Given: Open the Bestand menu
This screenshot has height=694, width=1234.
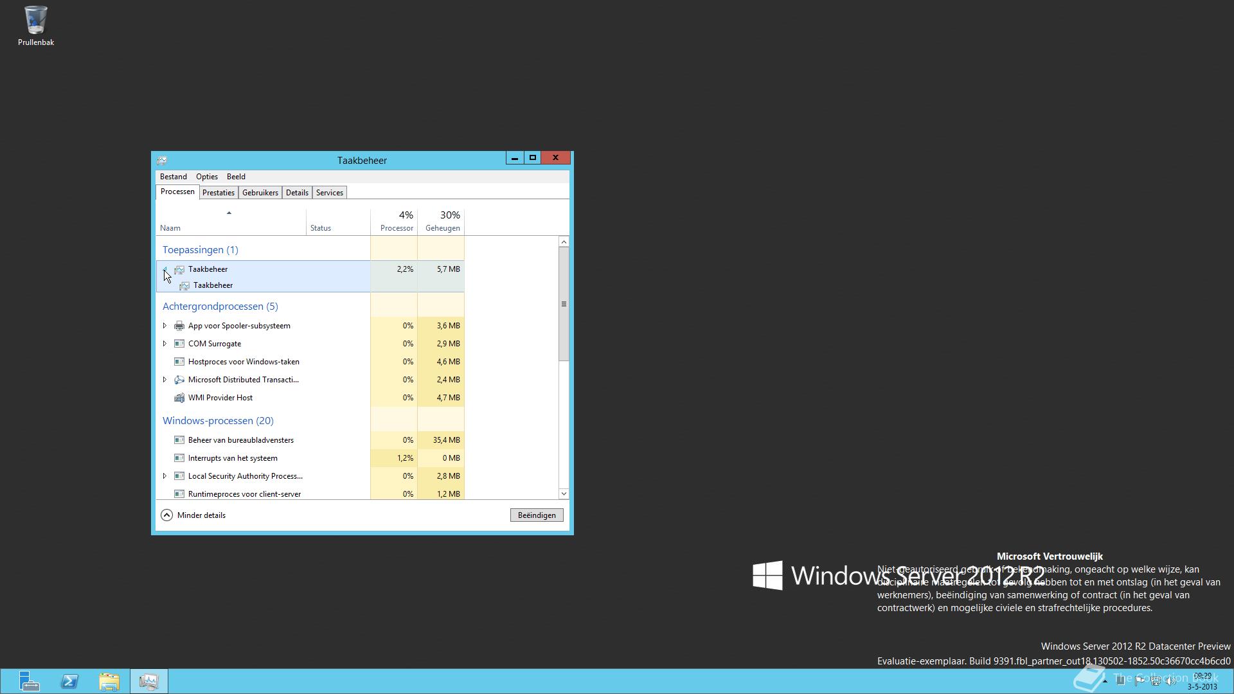Looking at the screenshot, I should (x=174, y=177).
